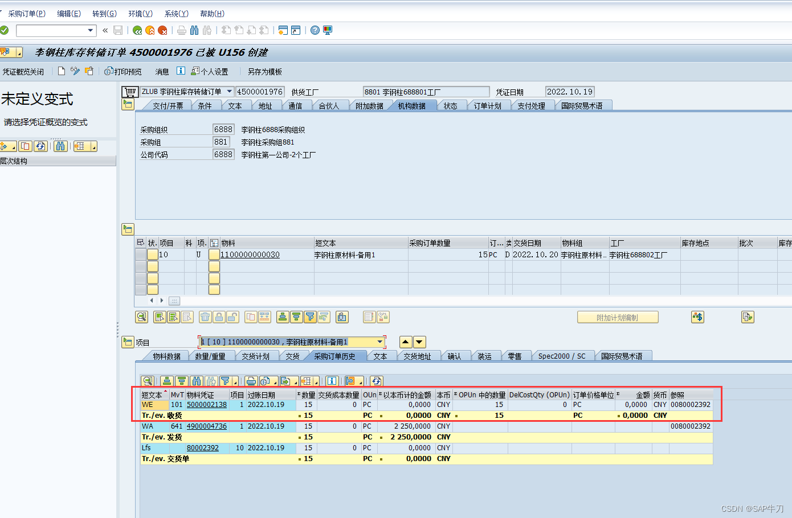
Task: Switch to the 状态 header tab
Action: (451, 106)
